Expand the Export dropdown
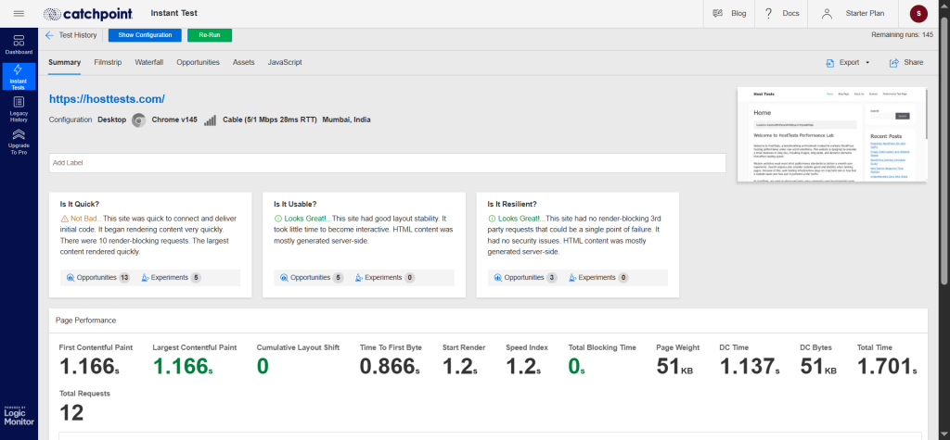The height and width of the screenshot is (440, 950). click(848, 63)
